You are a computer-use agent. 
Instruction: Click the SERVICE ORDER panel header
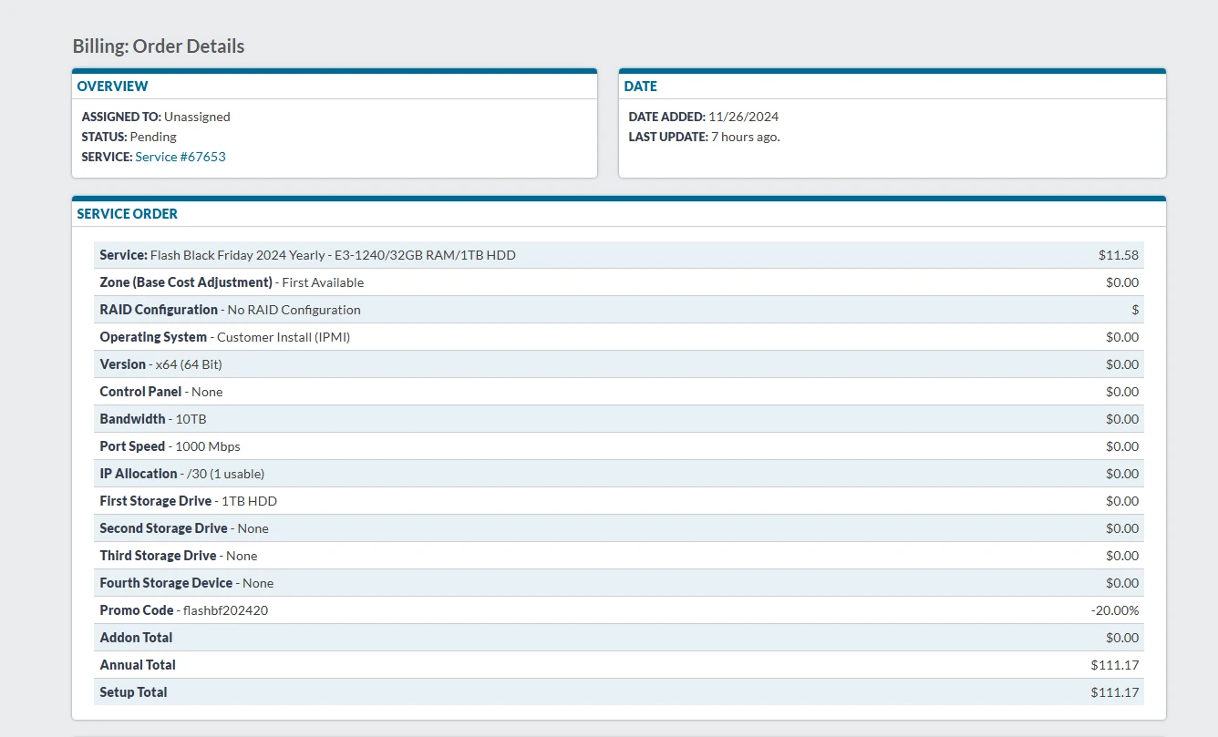tap(127, 214)
